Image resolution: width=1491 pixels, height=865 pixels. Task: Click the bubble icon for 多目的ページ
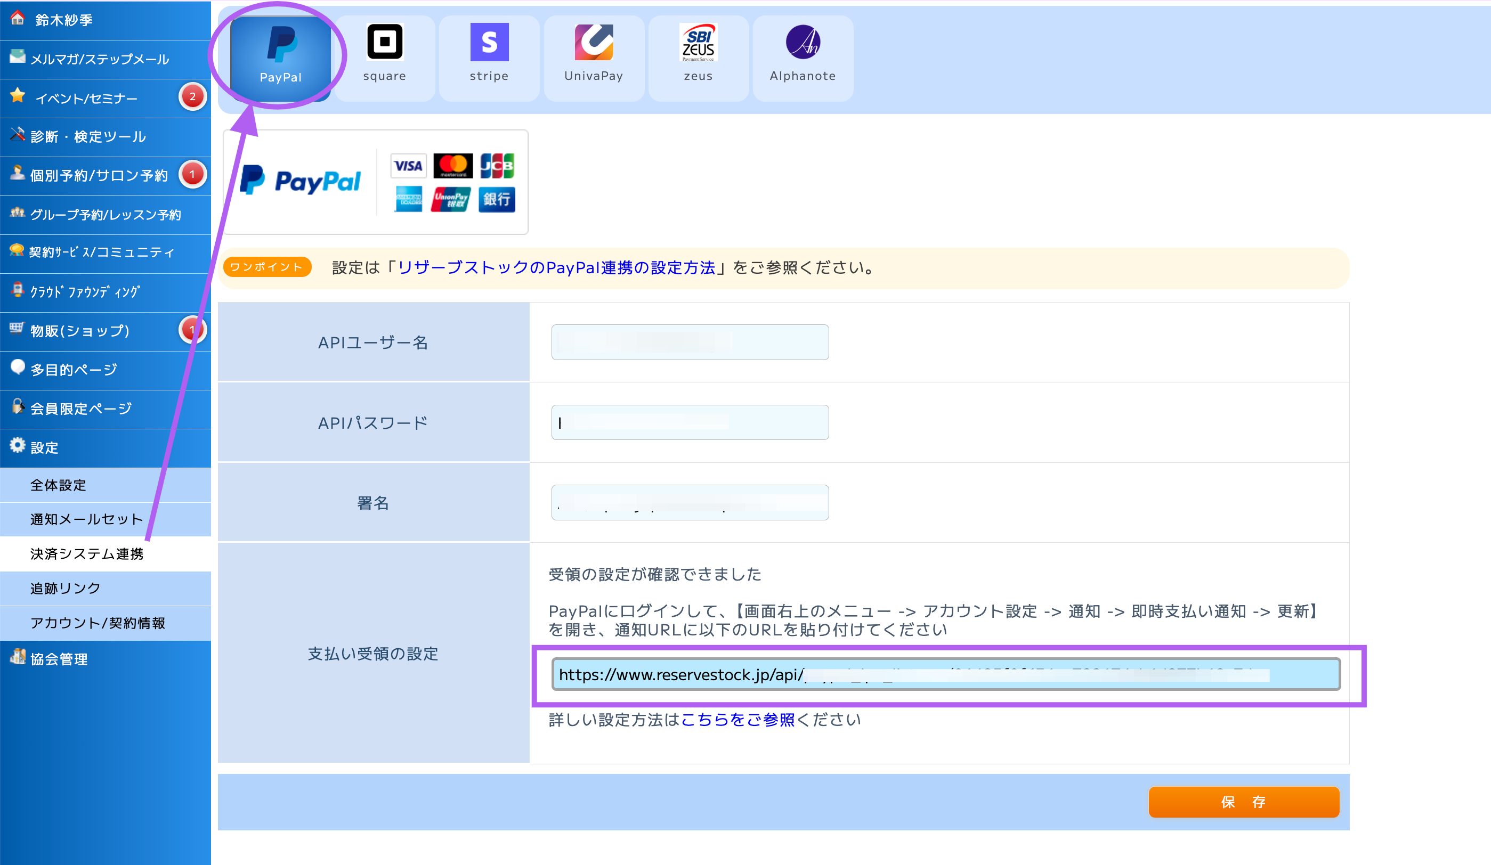(x=18, y=367)
